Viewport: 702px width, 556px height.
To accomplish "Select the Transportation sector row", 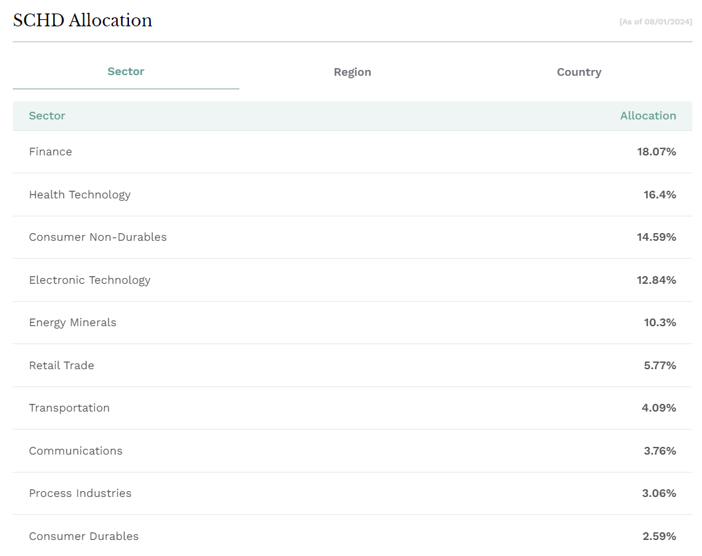I will 352,408.
